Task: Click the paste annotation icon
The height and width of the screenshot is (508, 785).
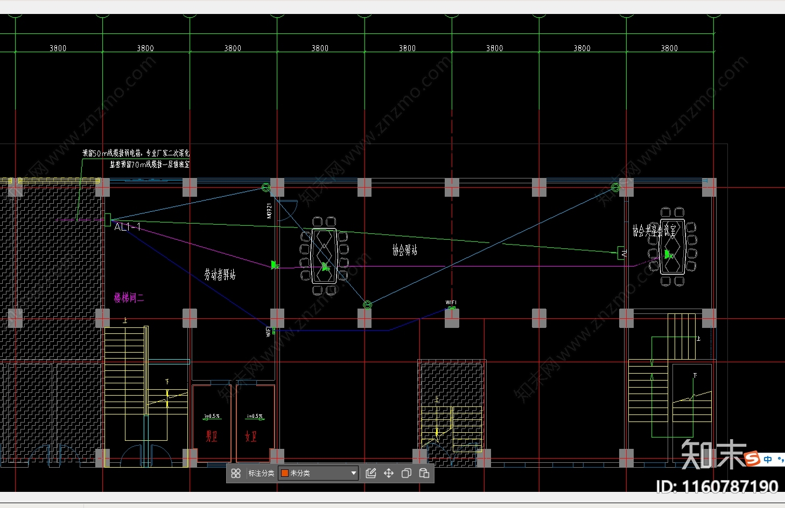Action: (424, 473)
